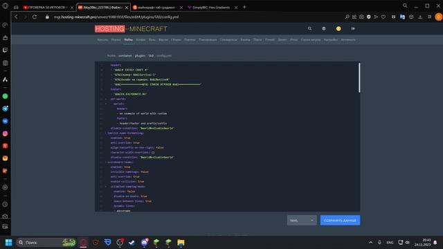443x249 pixels.
Task: Open the ad blocker shield icon
Action: [x=369, y=17]
